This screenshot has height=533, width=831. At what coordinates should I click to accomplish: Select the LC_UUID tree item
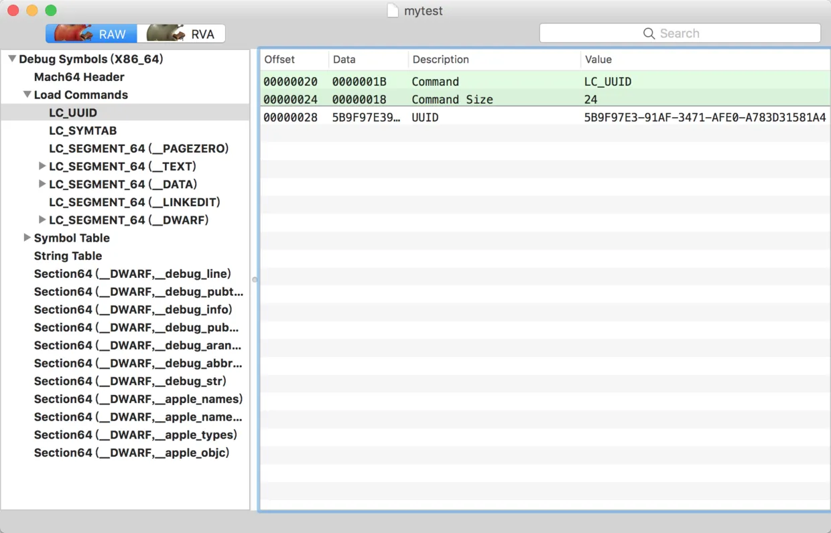pos(73,112)
